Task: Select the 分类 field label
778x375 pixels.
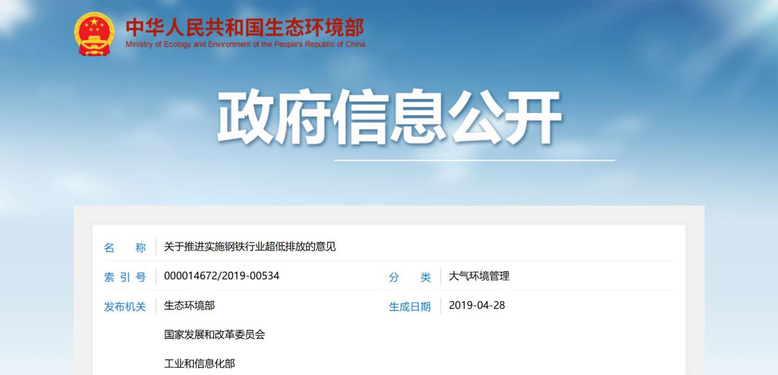Action: tap(410, 277)
